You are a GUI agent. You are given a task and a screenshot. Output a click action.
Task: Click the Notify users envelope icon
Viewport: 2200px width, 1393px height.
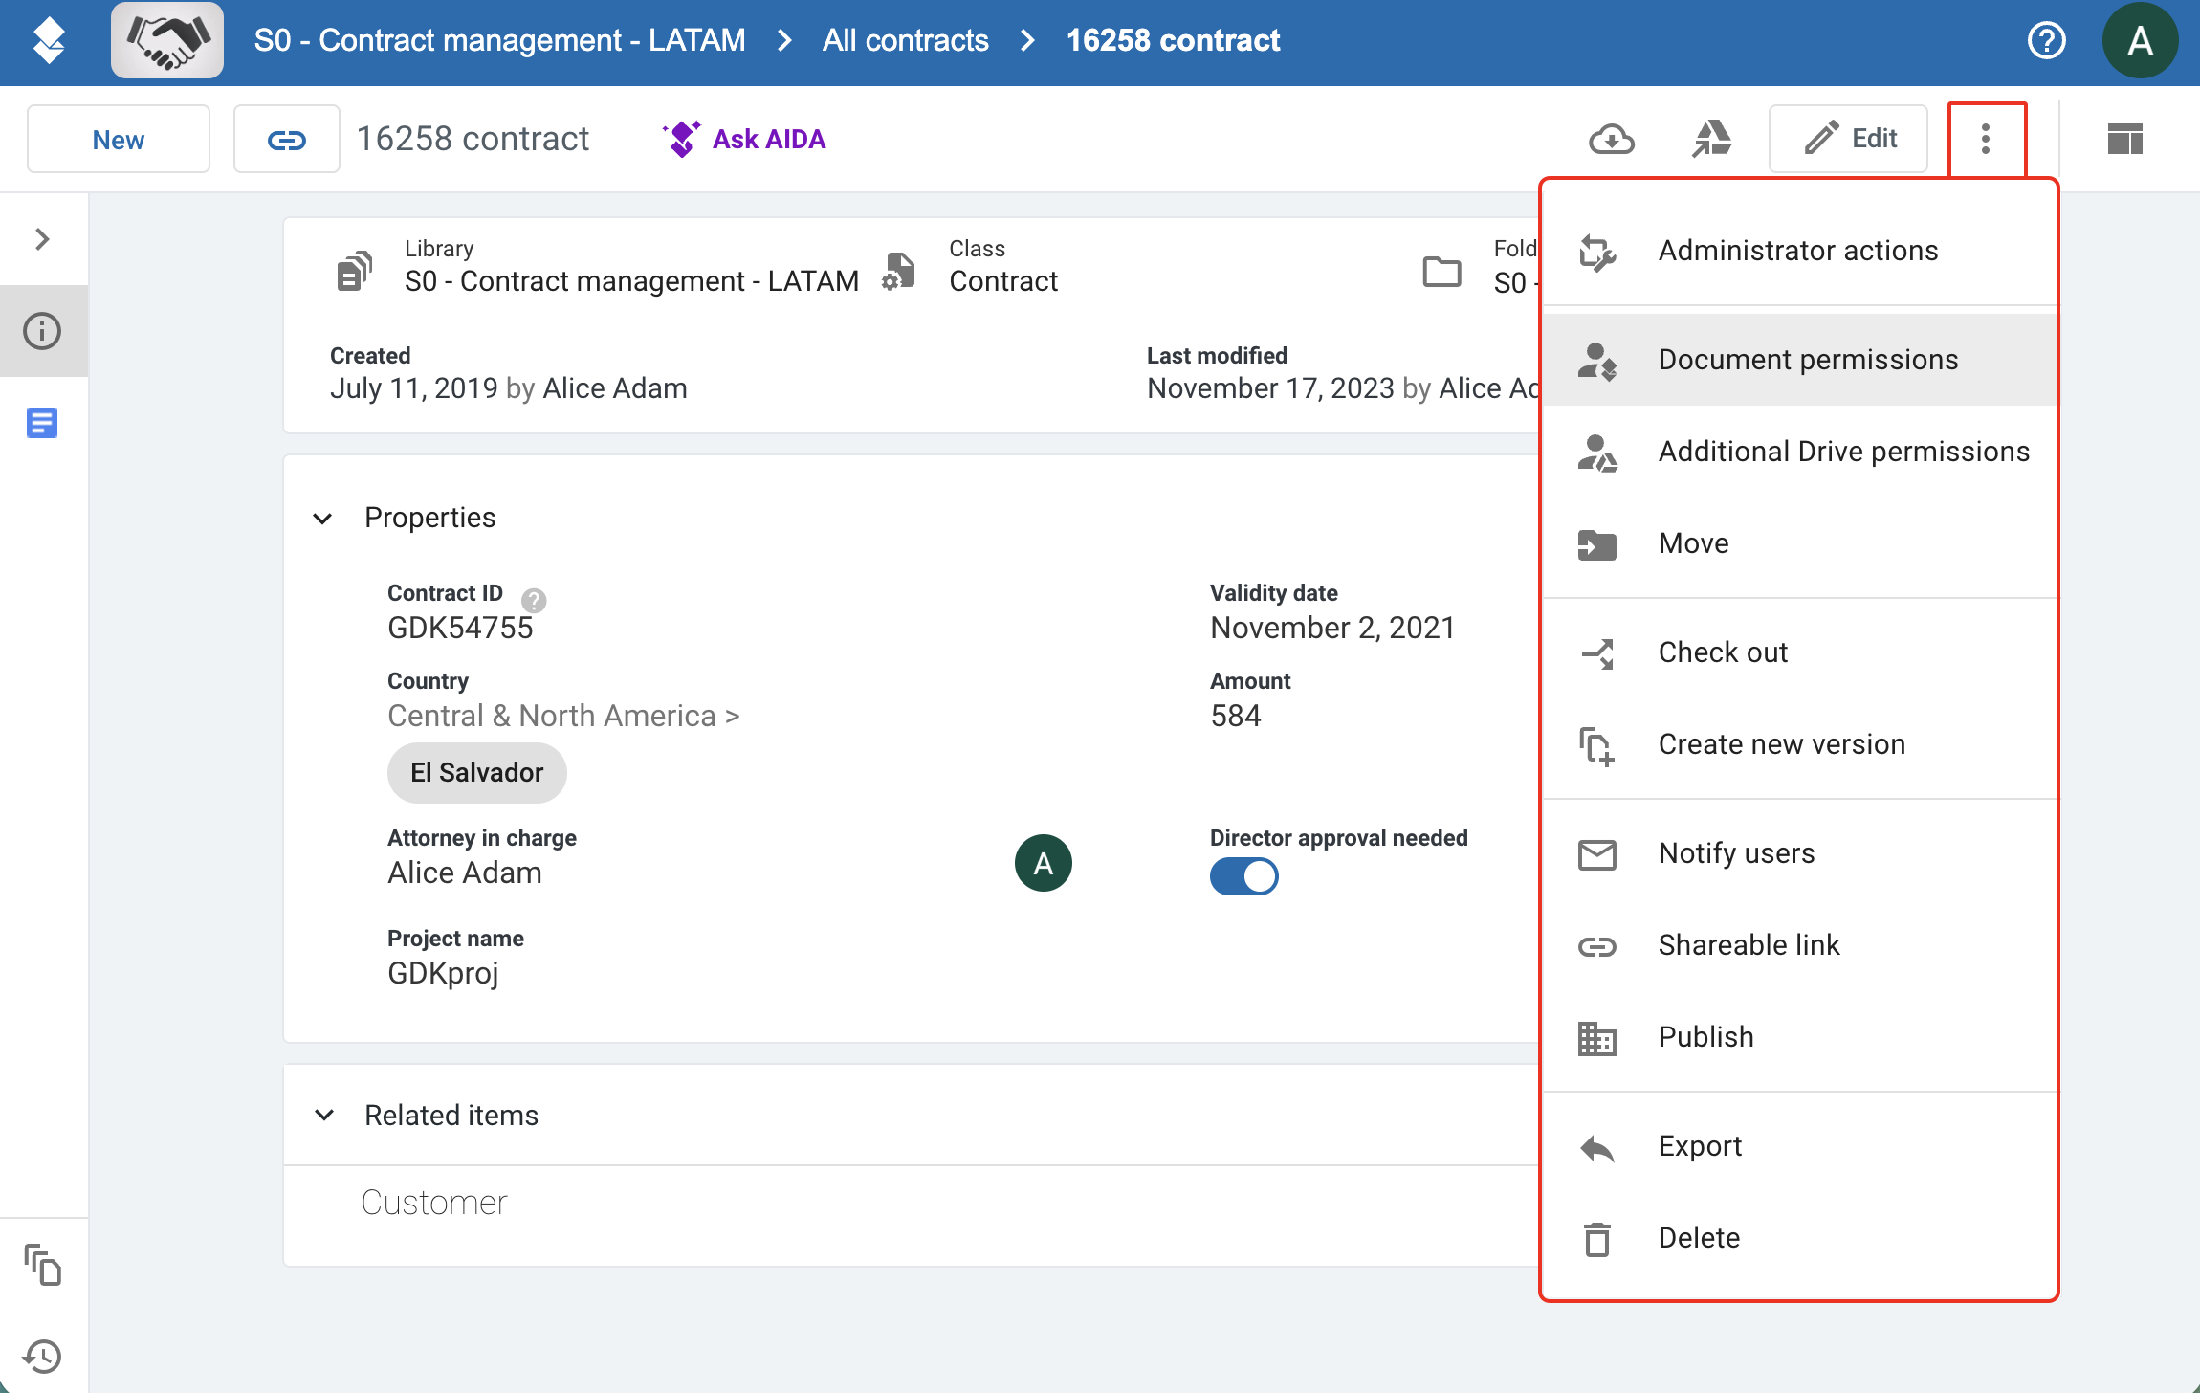(x=1596, y=854)
